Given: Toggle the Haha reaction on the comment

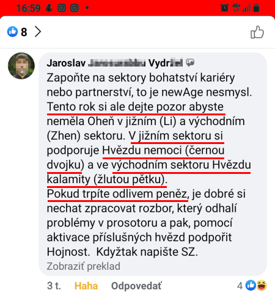Looking at the screenshot, I should tap(86, 286).
